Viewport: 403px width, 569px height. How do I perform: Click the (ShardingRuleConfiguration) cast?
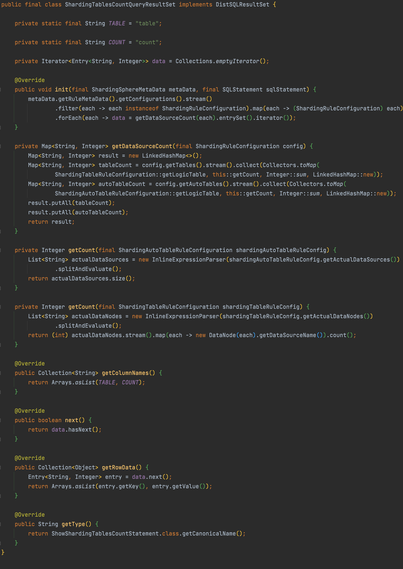[x=338, y=108]
